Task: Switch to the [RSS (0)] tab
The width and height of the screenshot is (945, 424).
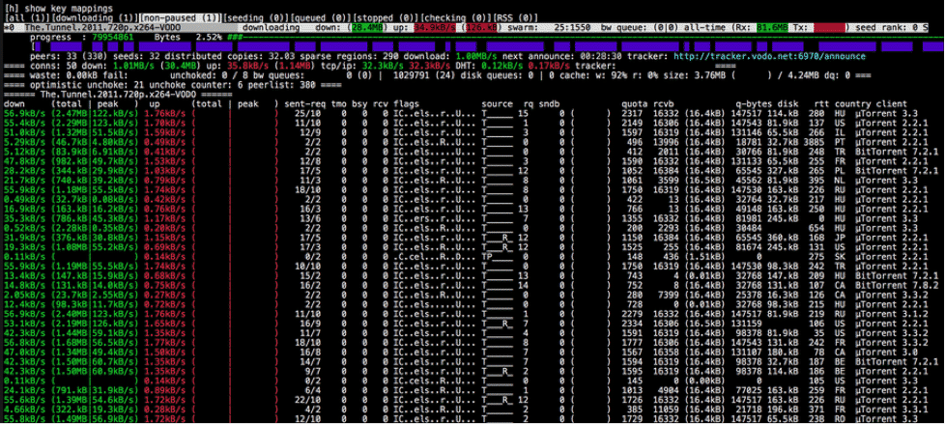Action: click(x=516, y=18)
